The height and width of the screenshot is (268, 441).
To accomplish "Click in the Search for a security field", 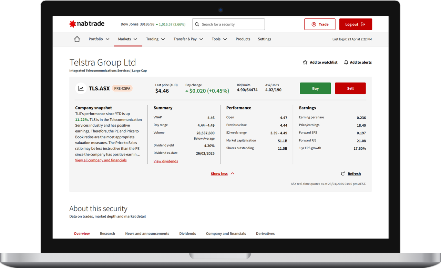I will tap(231, 24).
